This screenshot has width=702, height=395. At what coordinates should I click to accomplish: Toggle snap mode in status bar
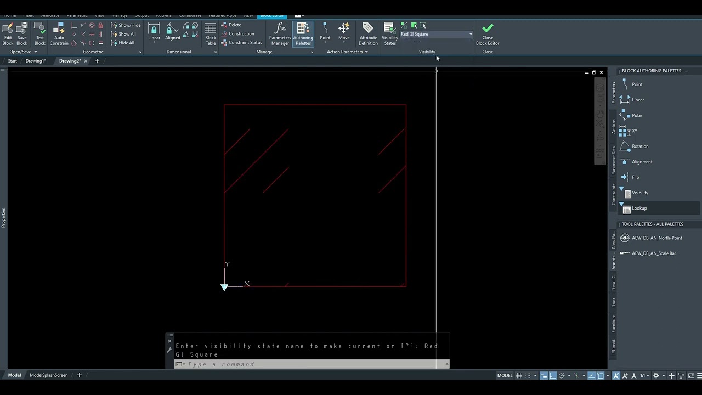point(528,376)
